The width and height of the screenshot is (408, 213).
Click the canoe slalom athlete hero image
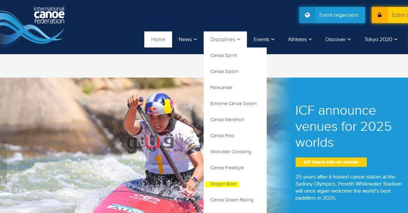(101, 145)
